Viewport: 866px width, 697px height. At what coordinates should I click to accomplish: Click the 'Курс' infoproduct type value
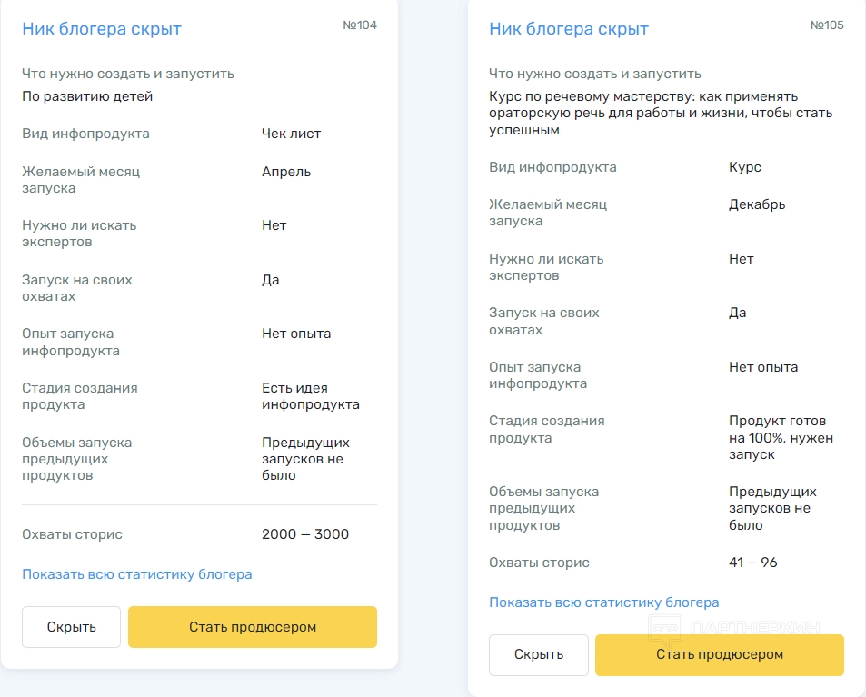[745, 167]
